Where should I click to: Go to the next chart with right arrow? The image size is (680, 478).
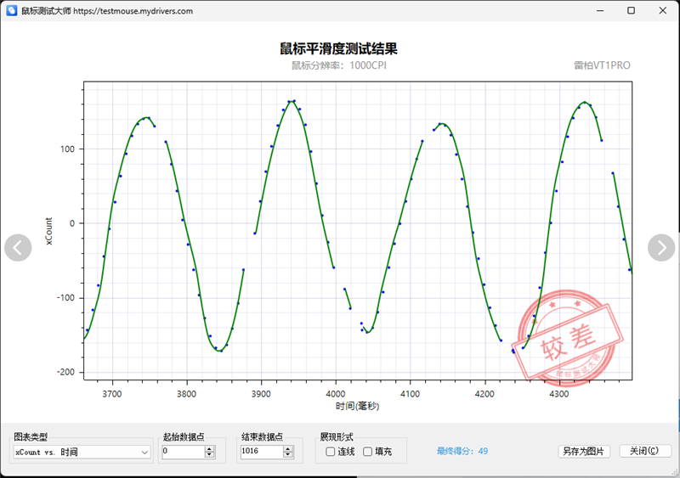(x=661, y=248)
